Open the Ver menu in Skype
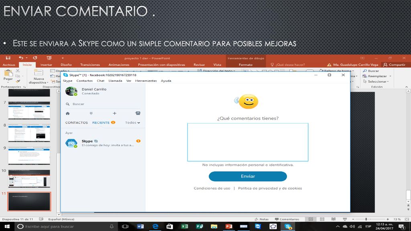The height and width of the screenshot is (231, 411). pyautogui.click(x=129, y=81)
